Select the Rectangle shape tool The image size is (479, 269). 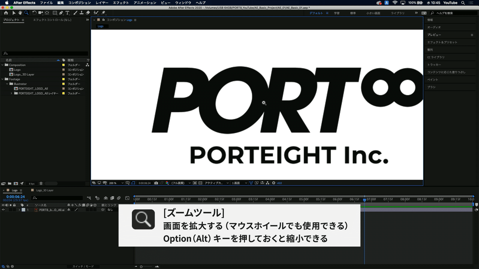pyautogui.click(x=55, y=13)
